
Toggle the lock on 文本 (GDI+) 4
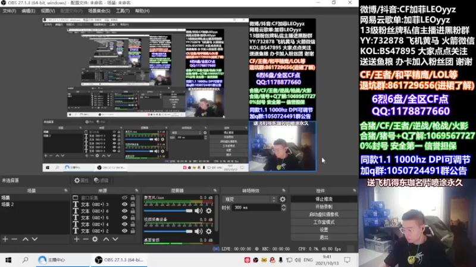click(133, 224)
